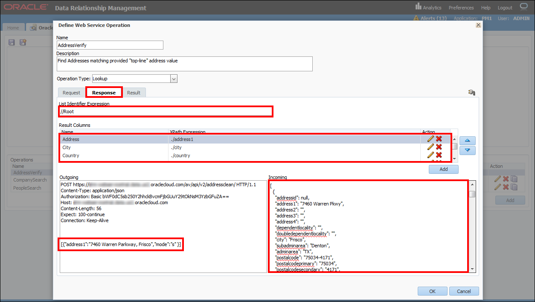Add a new result column
The width and height of the screenshot is (535, 302).
tap(444, 169)
